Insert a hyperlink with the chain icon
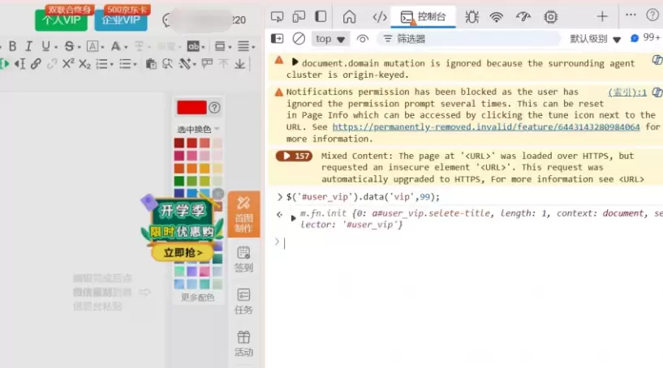The width and height of the screenshot is (663, 368). 36,64
